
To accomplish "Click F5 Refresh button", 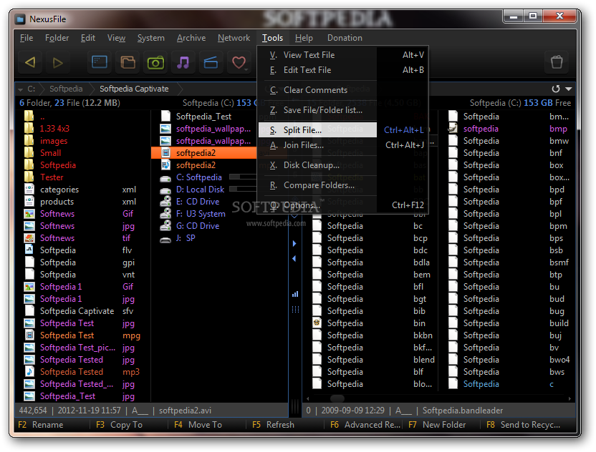I will coord(274,425).
